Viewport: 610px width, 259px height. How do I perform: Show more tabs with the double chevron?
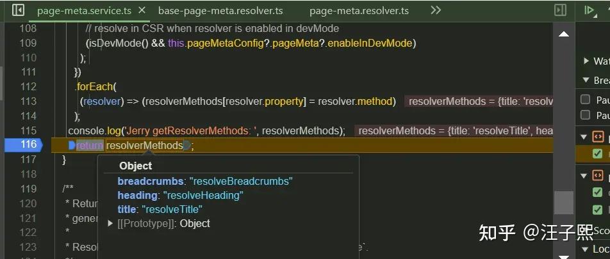(436, 10)
